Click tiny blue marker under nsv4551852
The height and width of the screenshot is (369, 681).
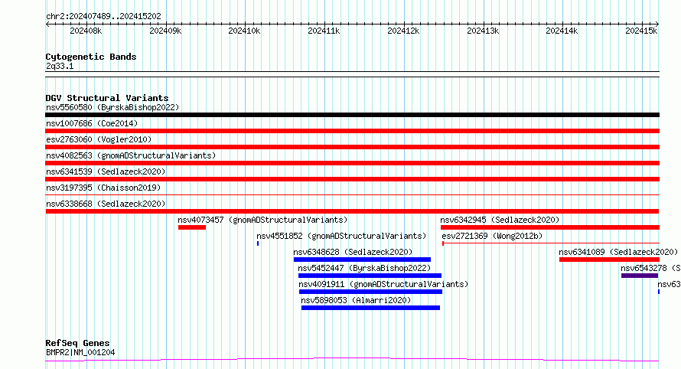[x=258, y=243]
